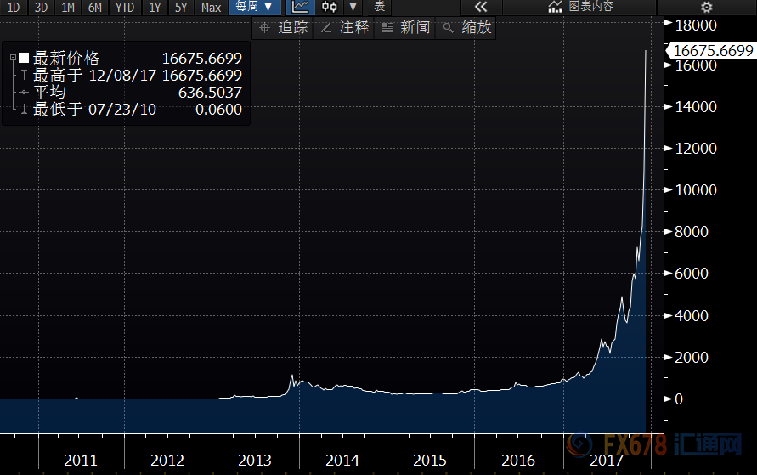Select the line chart type icon
The height and width of the screenshot is (475, 757).
pos(300,7)
